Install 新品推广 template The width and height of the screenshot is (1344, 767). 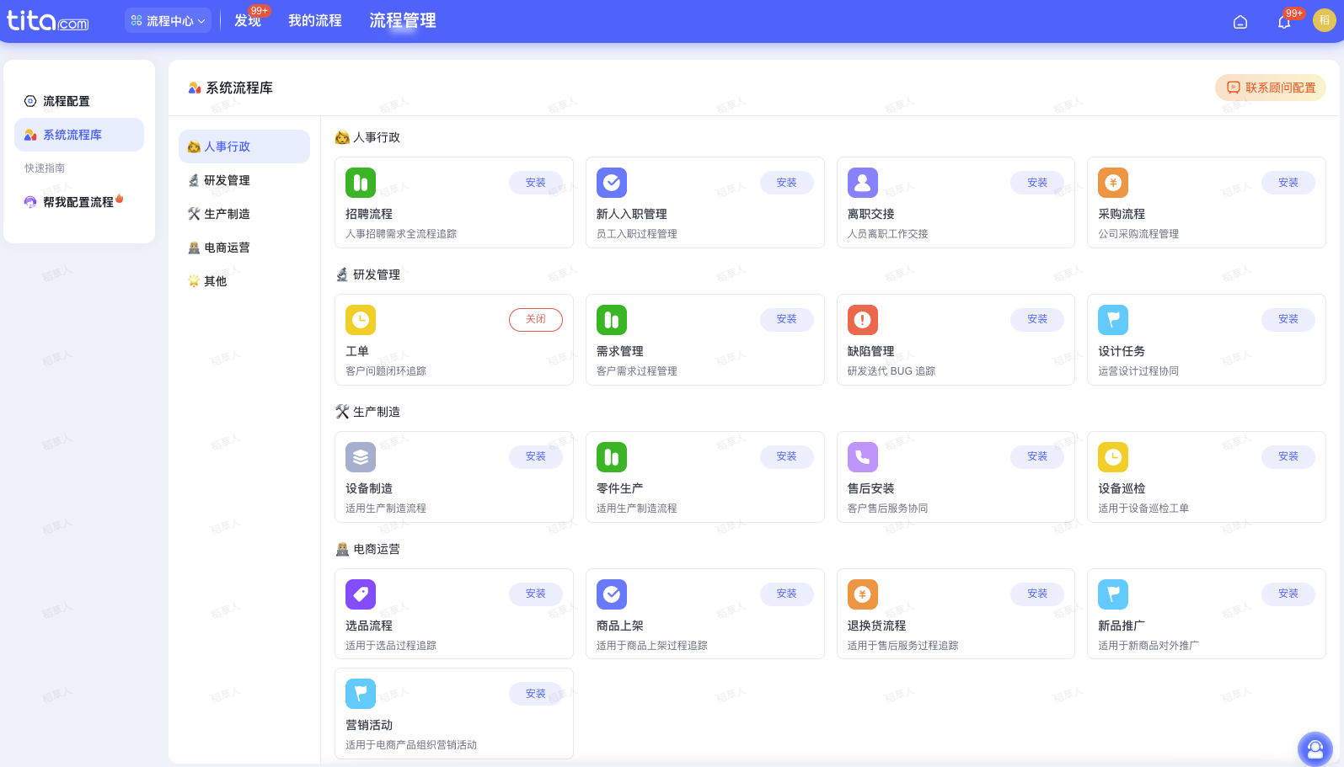pyautogui.click(x=1288, y=594)
